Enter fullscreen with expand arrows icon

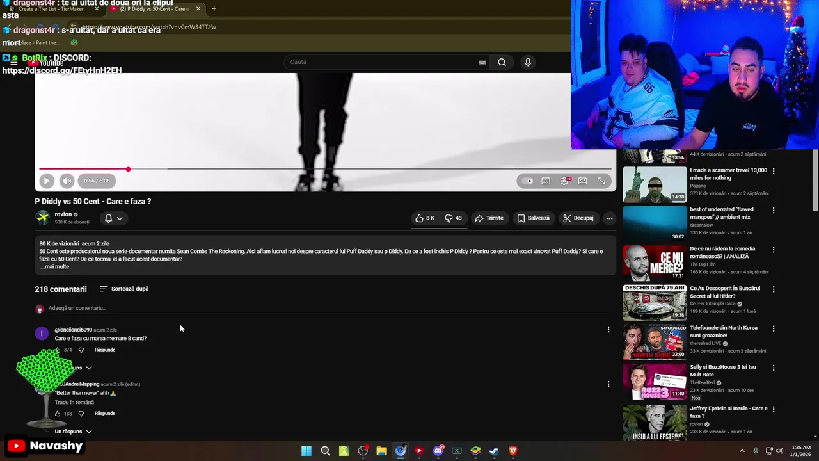pyautogui.click(x=601, y=181)
